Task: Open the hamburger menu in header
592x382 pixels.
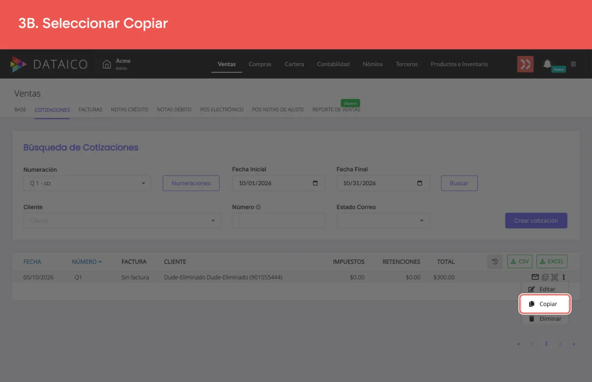Action: (x=573, y=64)
